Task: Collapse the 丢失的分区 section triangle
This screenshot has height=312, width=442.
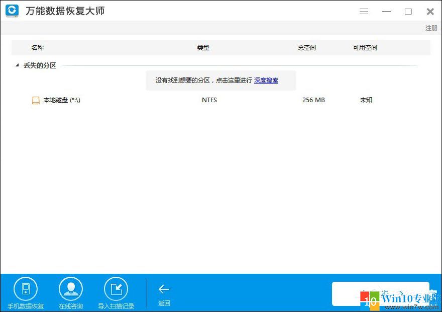Action: (x=17, y=65)
